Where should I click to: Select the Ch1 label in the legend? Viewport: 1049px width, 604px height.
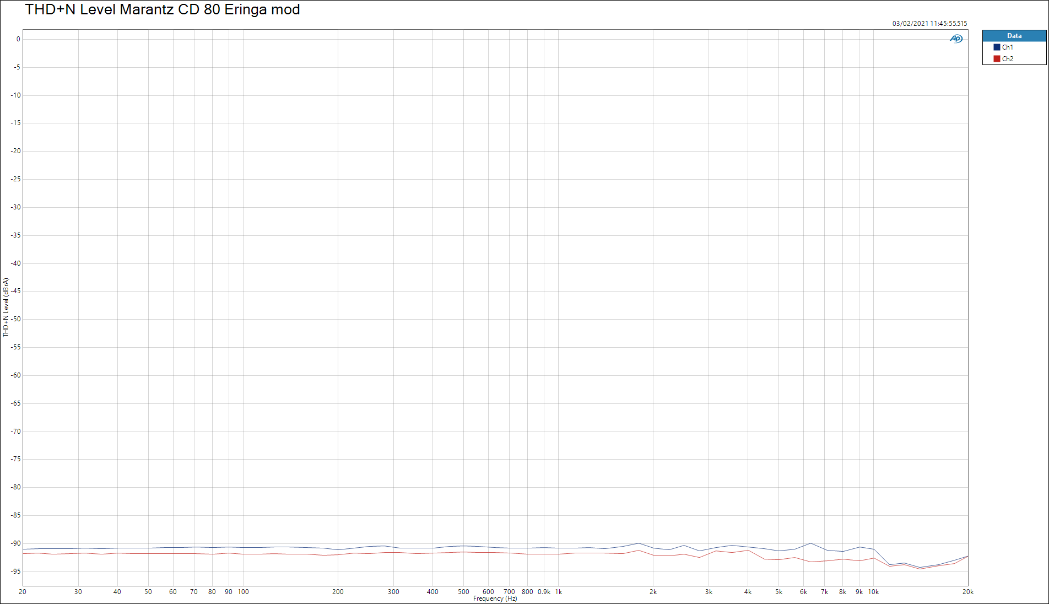click(1007, 47)
